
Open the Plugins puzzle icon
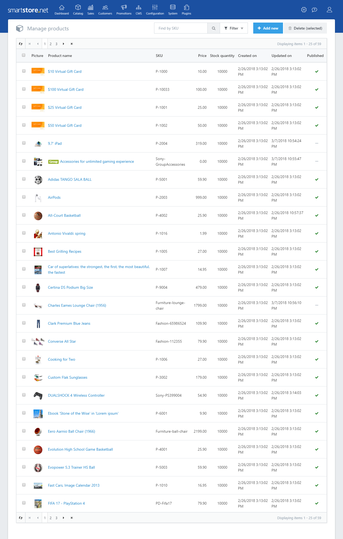[x=187, y=7]
